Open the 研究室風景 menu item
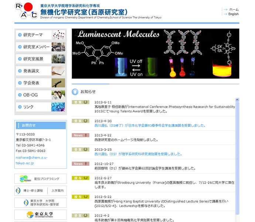Image resolution: width=255 pixels, height=222 pixels. [x=41, y=59]
